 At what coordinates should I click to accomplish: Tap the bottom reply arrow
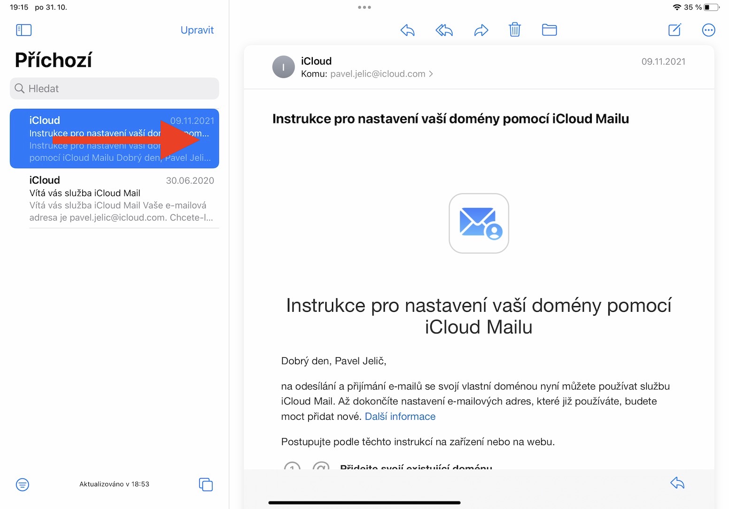point(677,483)
